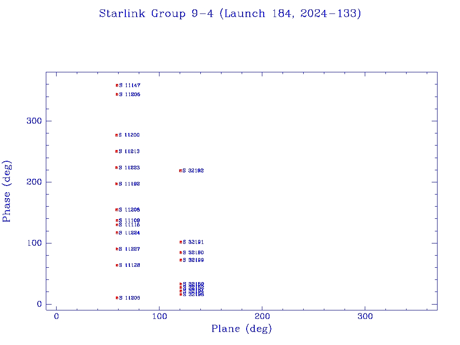460x345 pixels.
Task: Click the red marker beside S 11200
Action: point(116,135)
